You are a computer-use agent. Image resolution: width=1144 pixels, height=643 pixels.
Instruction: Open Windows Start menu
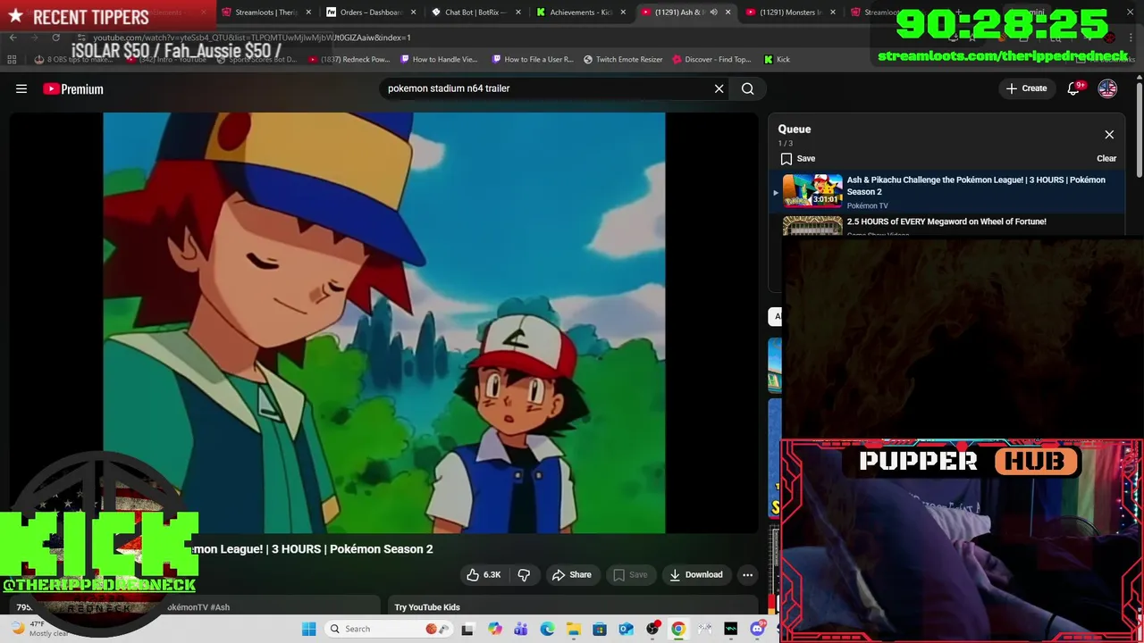point(309,629)
